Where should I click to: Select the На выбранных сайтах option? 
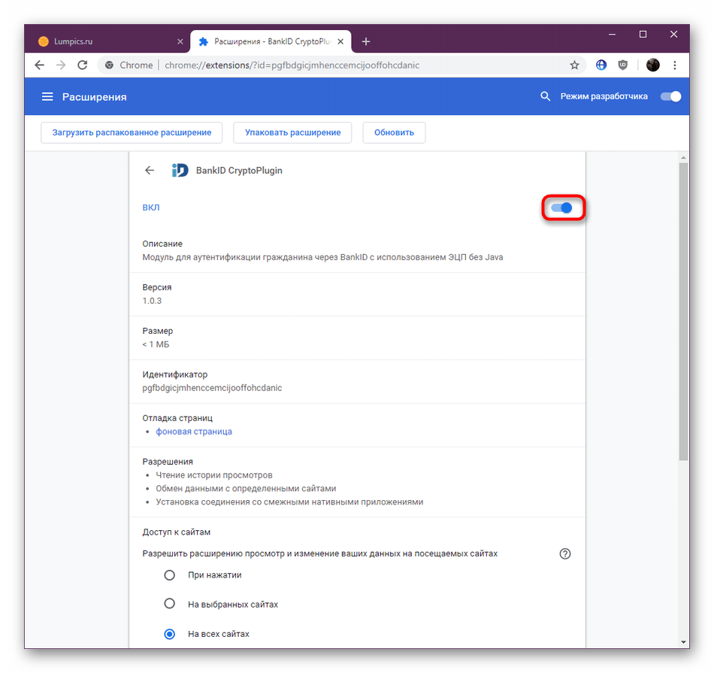pos(170,604)
